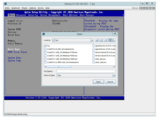Click the Cancel button
The height and width of the screenshot is (117, 158).
(x=110, y=82)
